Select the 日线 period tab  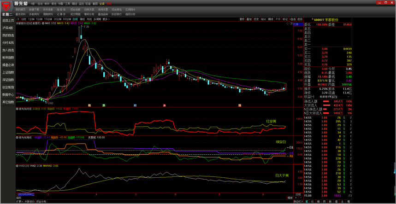click(75, 19)
